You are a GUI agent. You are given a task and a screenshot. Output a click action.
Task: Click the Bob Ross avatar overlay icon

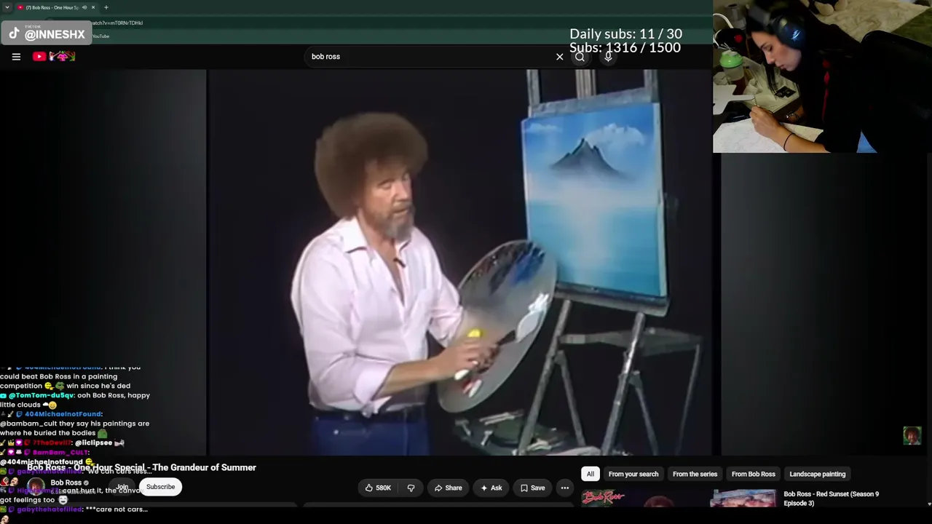tap(912, 435)
